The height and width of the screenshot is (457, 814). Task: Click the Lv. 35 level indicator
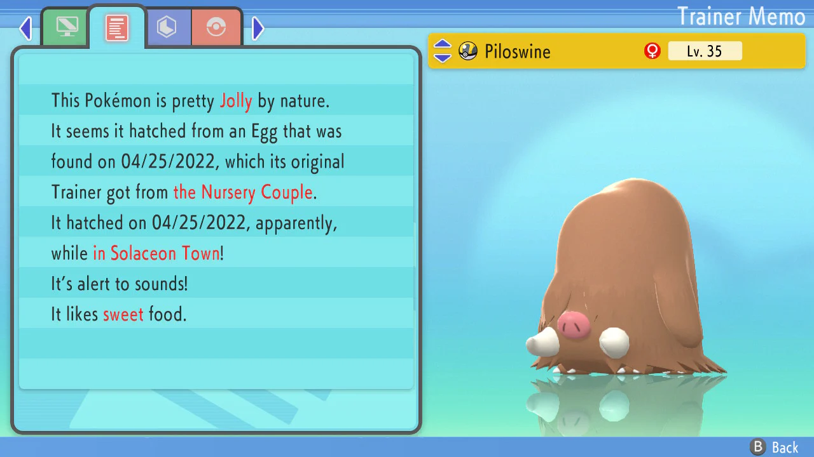point(705,51)
